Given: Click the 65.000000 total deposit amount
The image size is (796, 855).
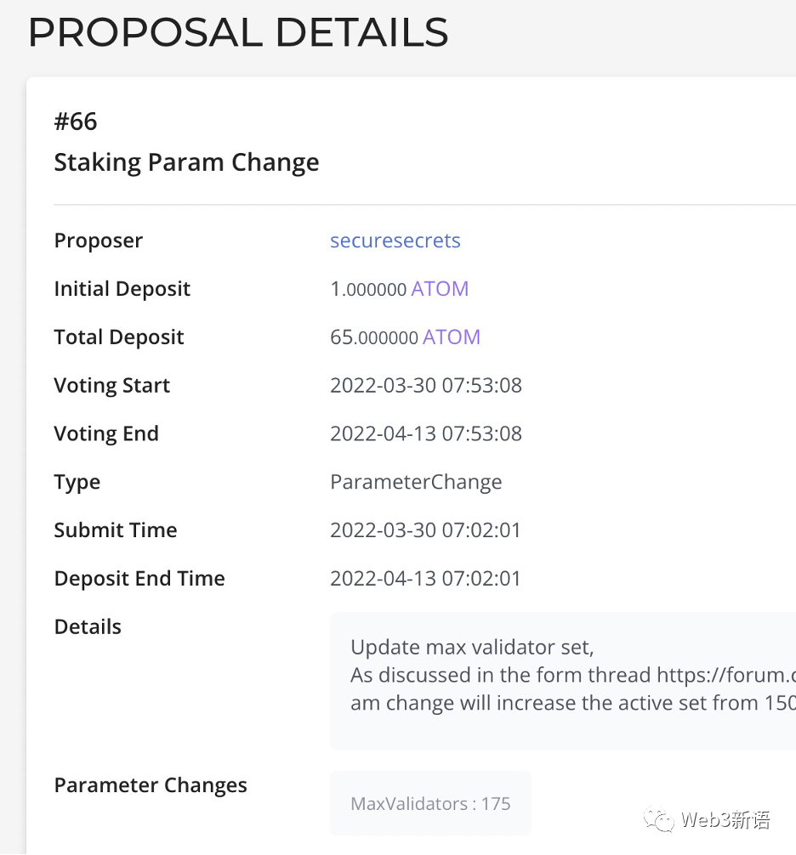Looking at the screenshot, I should [x=374, y=337].
